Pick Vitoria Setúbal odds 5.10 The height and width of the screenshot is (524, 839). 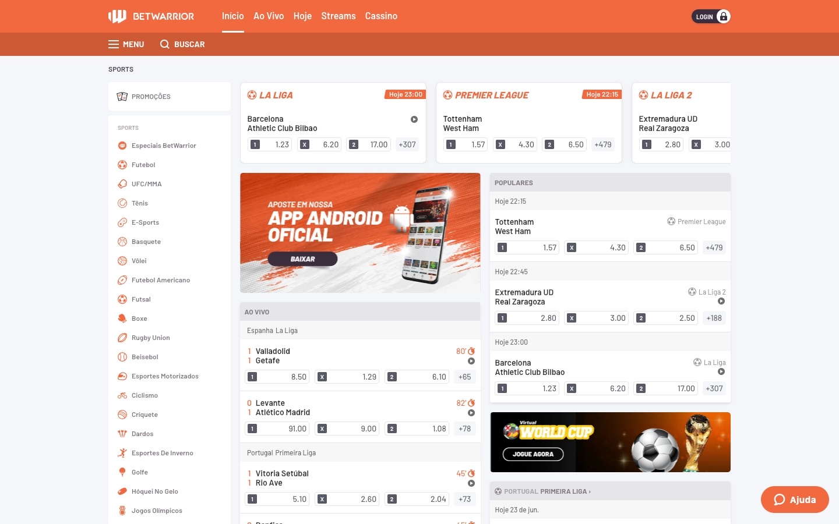pyautogui.click(x=278, y=499)
